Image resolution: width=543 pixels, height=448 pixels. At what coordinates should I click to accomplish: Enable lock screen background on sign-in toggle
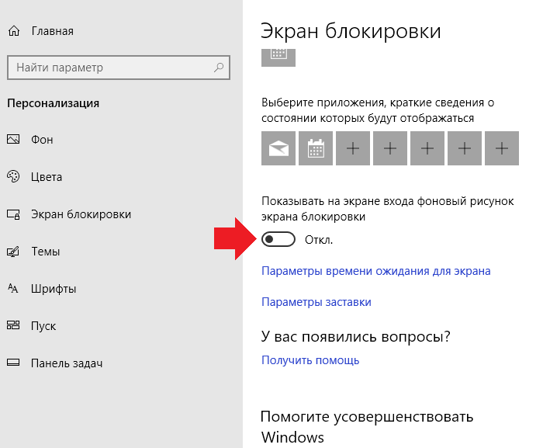click(x=278, y=239)
